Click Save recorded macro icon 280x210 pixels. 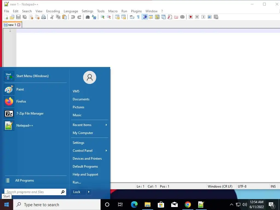(x=216, y=17)
